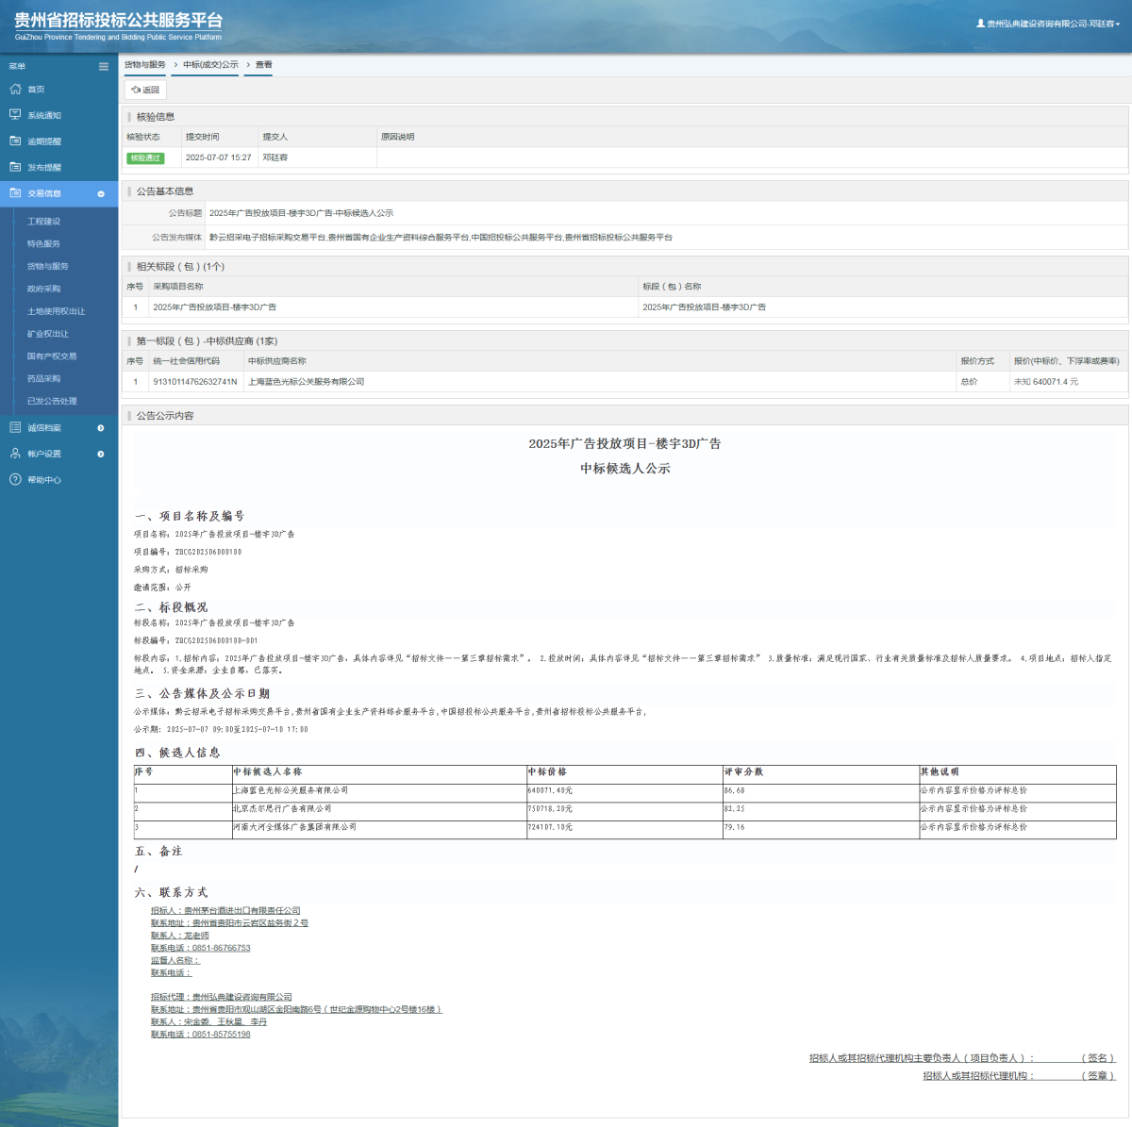The width and height of the screenshot is (1132, 1127).
Task: Click supplier name in 中标供应商 table
Action: (x=306, y=382)
